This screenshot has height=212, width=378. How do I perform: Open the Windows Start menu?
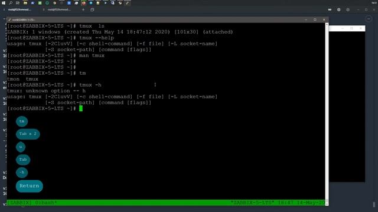4,3
